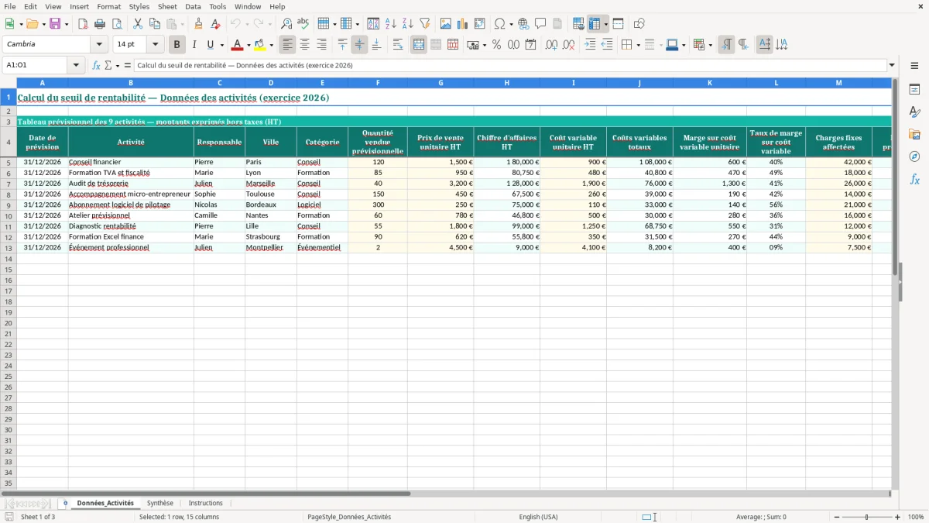Click the Format as Percent icon
The image size is (929, 523).
point(496,45)
